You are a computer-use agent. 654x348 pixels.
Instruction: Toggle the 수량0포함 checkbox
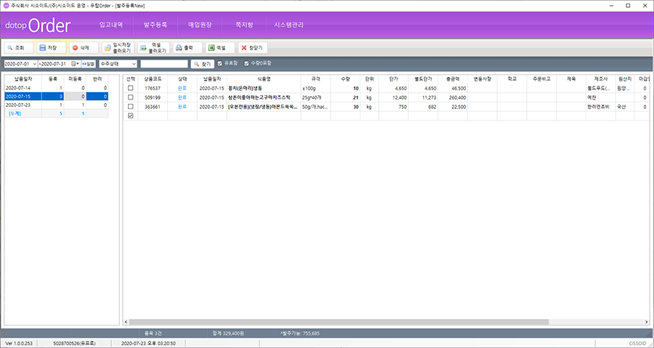tap(246, 64)
